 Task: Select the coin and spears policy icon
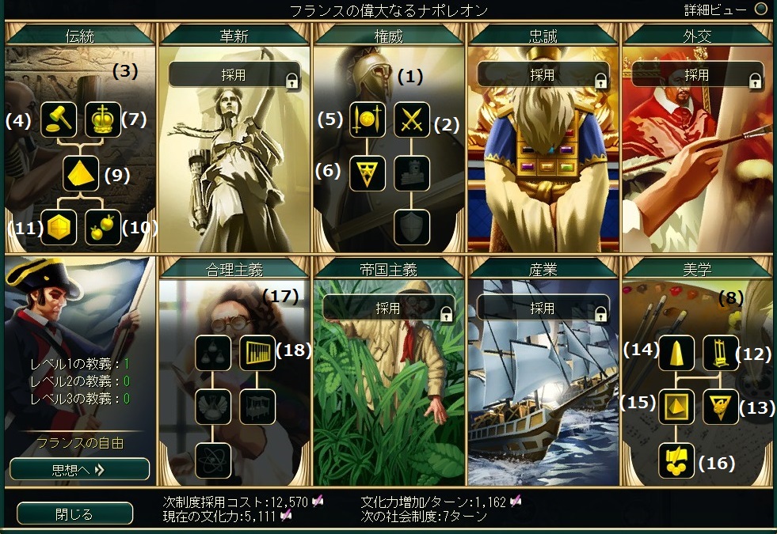pos(368,119)
